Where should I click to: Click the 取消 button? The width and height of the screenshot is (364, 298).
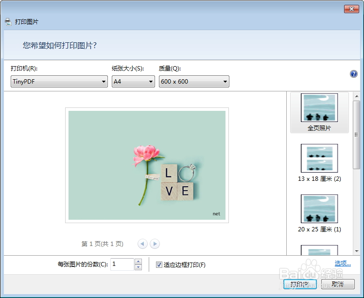point(338,284)
